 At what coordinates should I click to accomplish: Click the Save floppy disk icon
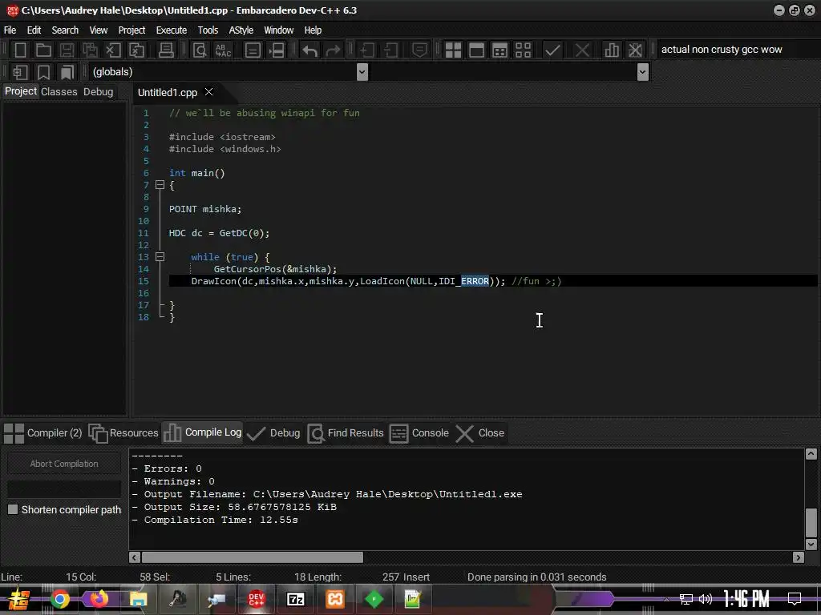coord(67,50)
